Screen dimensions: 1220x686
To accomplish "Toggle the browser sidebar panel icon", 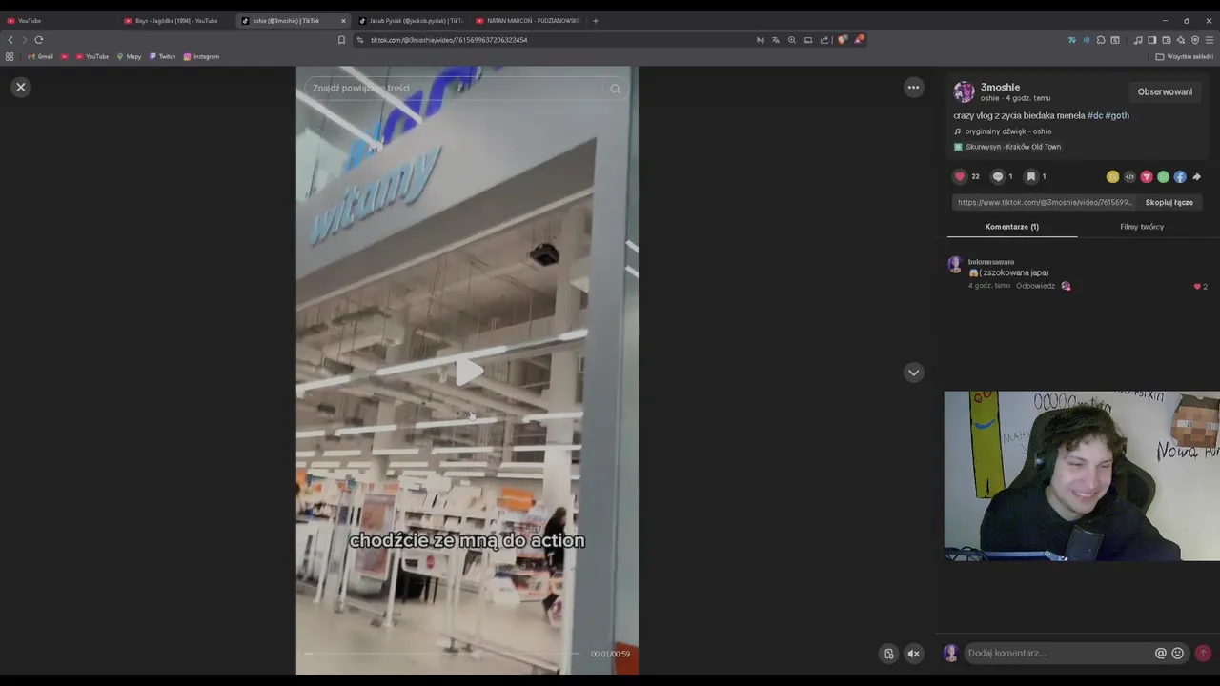I will [x=1151, y=40].
